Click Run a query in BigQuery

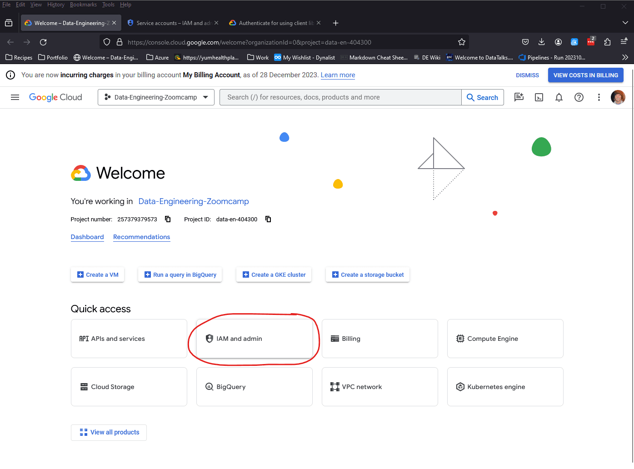(x=180, y=274)
